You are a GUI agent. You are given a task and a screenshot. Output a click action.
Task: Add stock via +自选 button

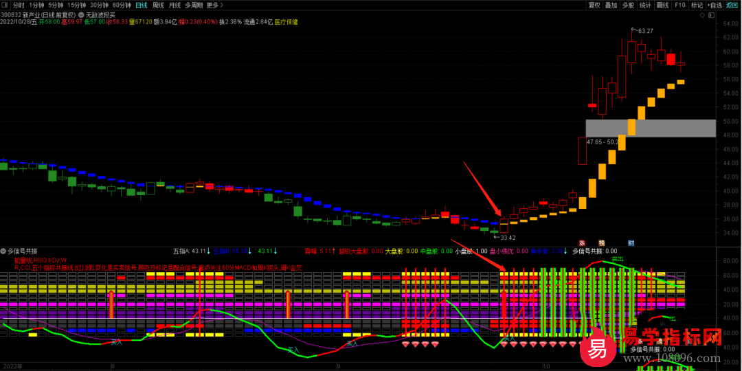pyautogui.click(x=714, y=5)
